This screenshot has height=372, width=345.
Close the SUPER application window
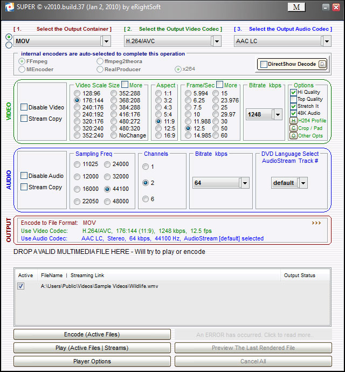(x=336, y=8)
